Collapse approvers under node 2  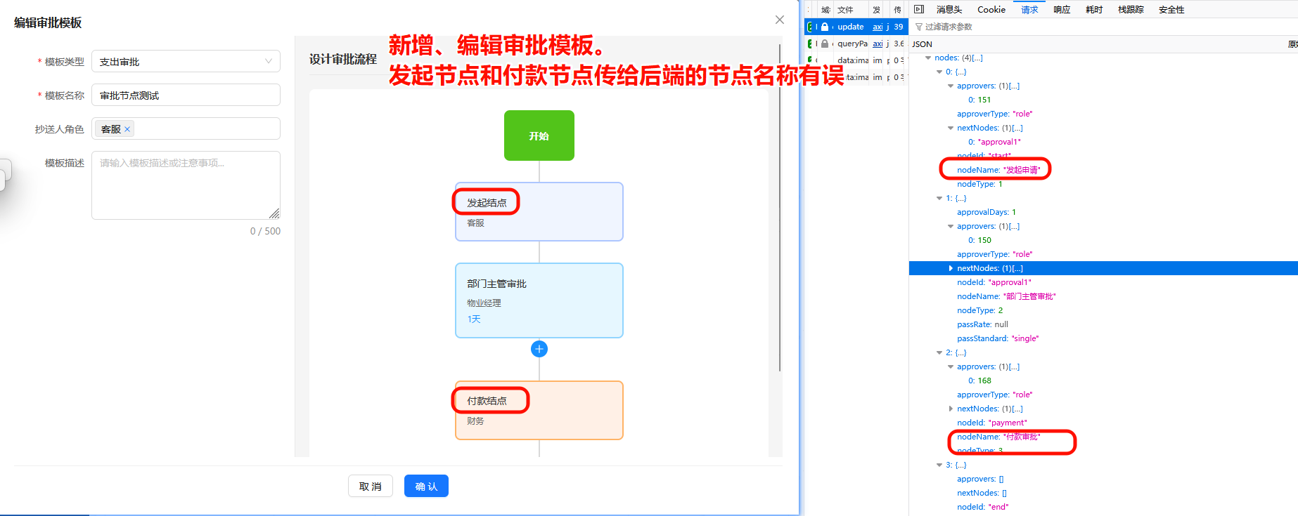951,366
